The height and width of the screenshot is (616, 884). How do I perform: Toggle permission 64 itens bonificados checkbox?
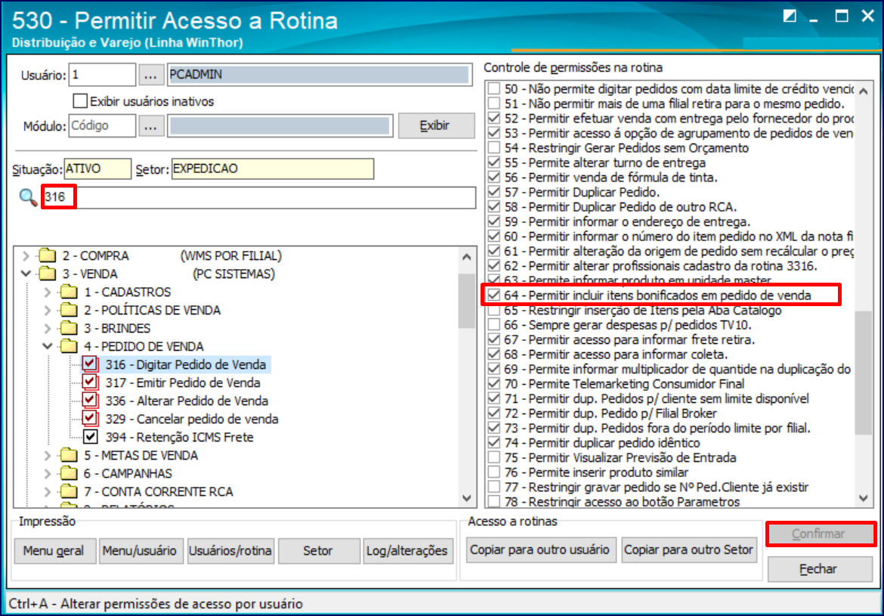pos(494,295)
